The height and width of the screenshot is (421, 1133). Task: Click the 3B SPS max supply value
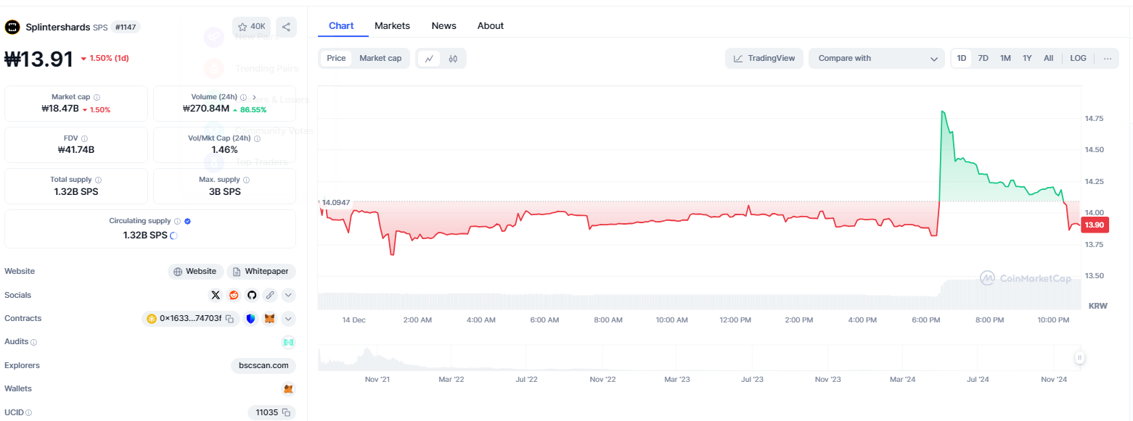click(x=225, y=192)
